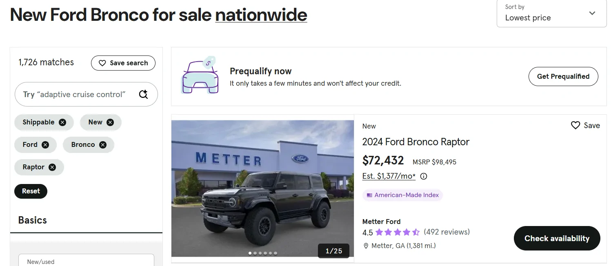
Task: Remove the Ford filter chip
Action: [46, 144]
